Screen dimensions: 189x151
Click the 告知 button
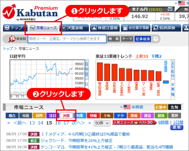(175, 107)
